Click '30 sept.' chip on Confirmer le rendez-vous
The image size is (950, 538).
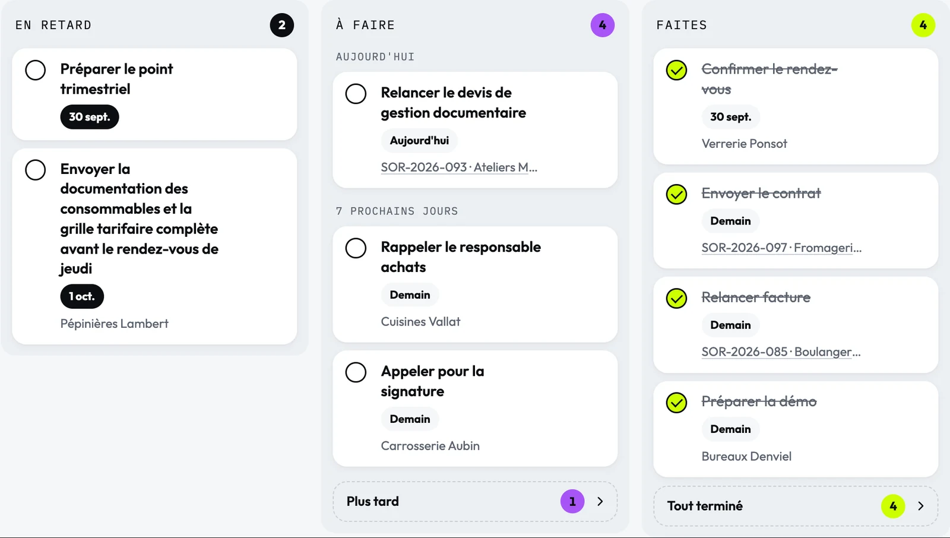click(x=731, y=117)
